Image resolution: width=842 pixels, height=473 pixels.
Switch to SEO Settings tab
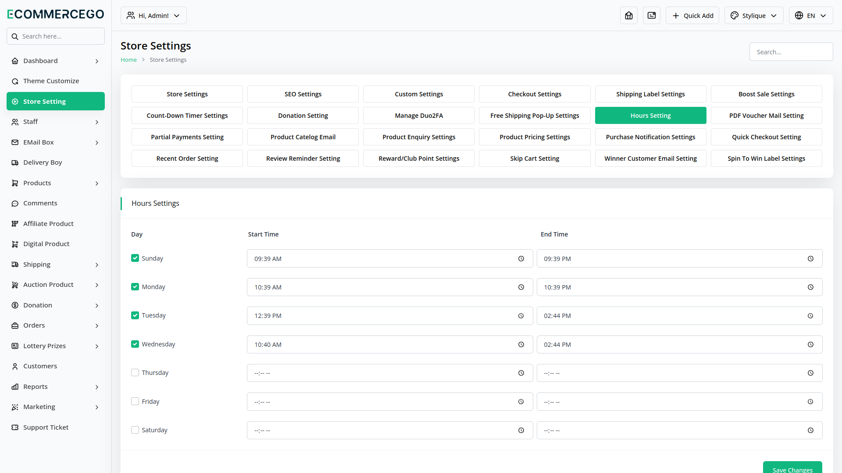303,94
